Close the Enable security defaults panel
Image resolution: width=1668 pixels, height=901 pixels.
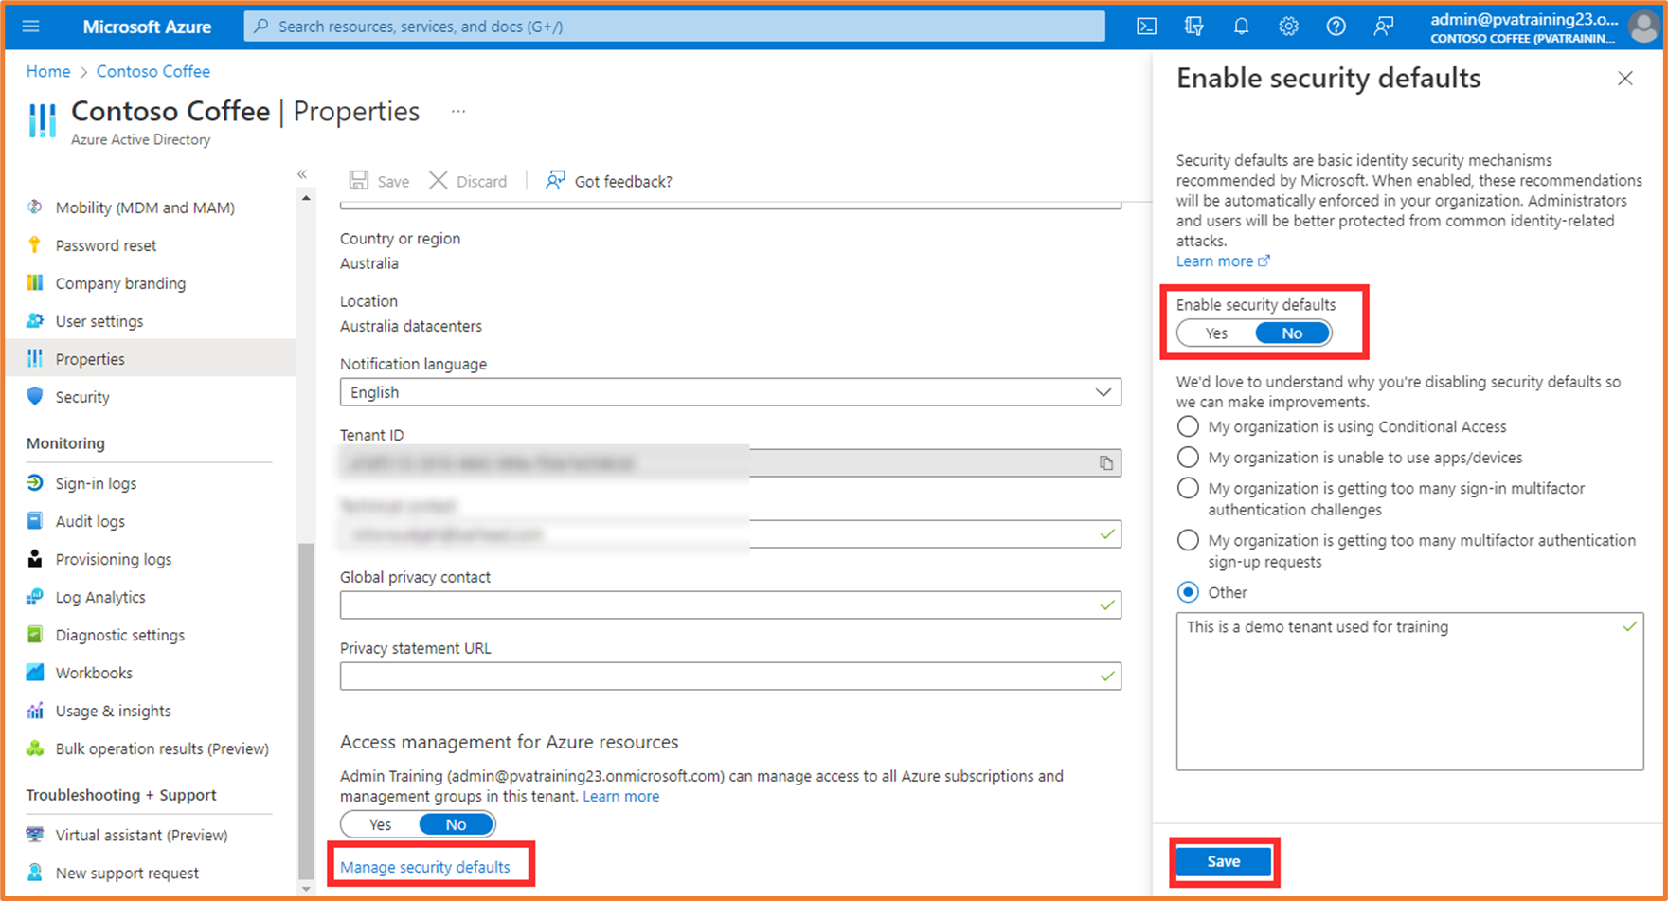pos(1625,79)
